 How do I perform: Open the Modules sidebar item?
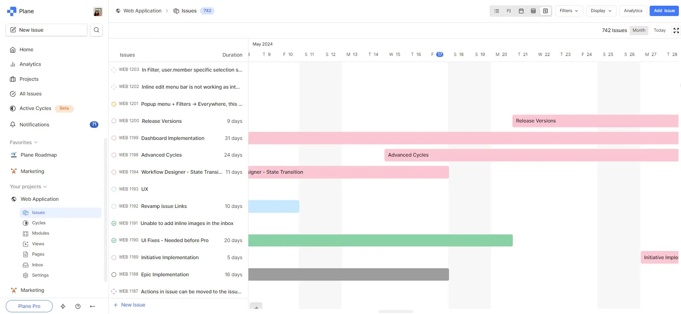(41, 233)
